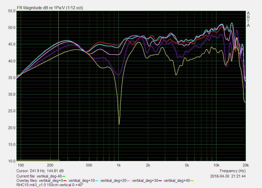262x188 pixels.
Task: Click the red vertikal_deg+0 legend swatch
Action: click(65, 181)
